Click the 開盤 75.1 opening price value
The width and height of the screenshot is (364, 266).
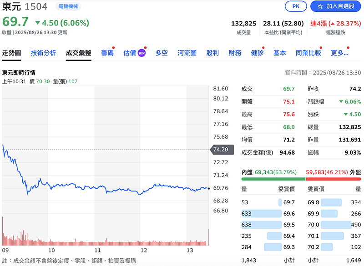pyautogui.click(x=289, y=101)
